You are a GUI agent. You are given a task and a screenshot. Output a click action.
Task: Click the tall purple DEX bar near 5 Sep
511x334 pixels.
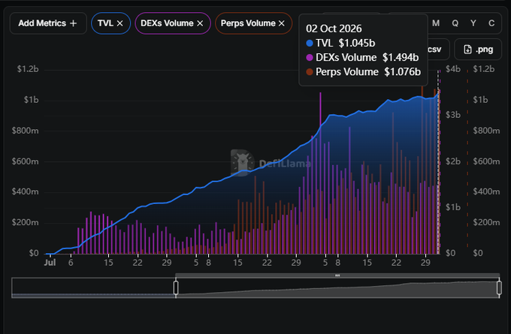(320, 173)
